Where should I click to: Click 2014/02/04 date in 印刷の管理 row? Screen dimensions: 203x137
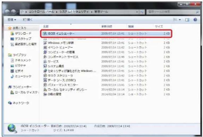113,94
